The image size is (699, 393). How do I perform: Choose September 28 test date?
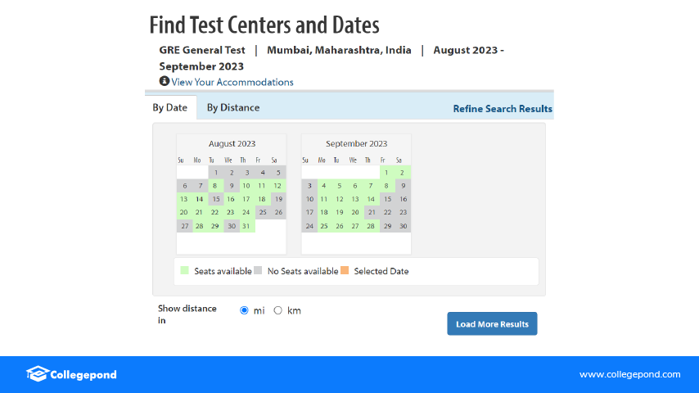pyautogui.click(x=371, y=226)
